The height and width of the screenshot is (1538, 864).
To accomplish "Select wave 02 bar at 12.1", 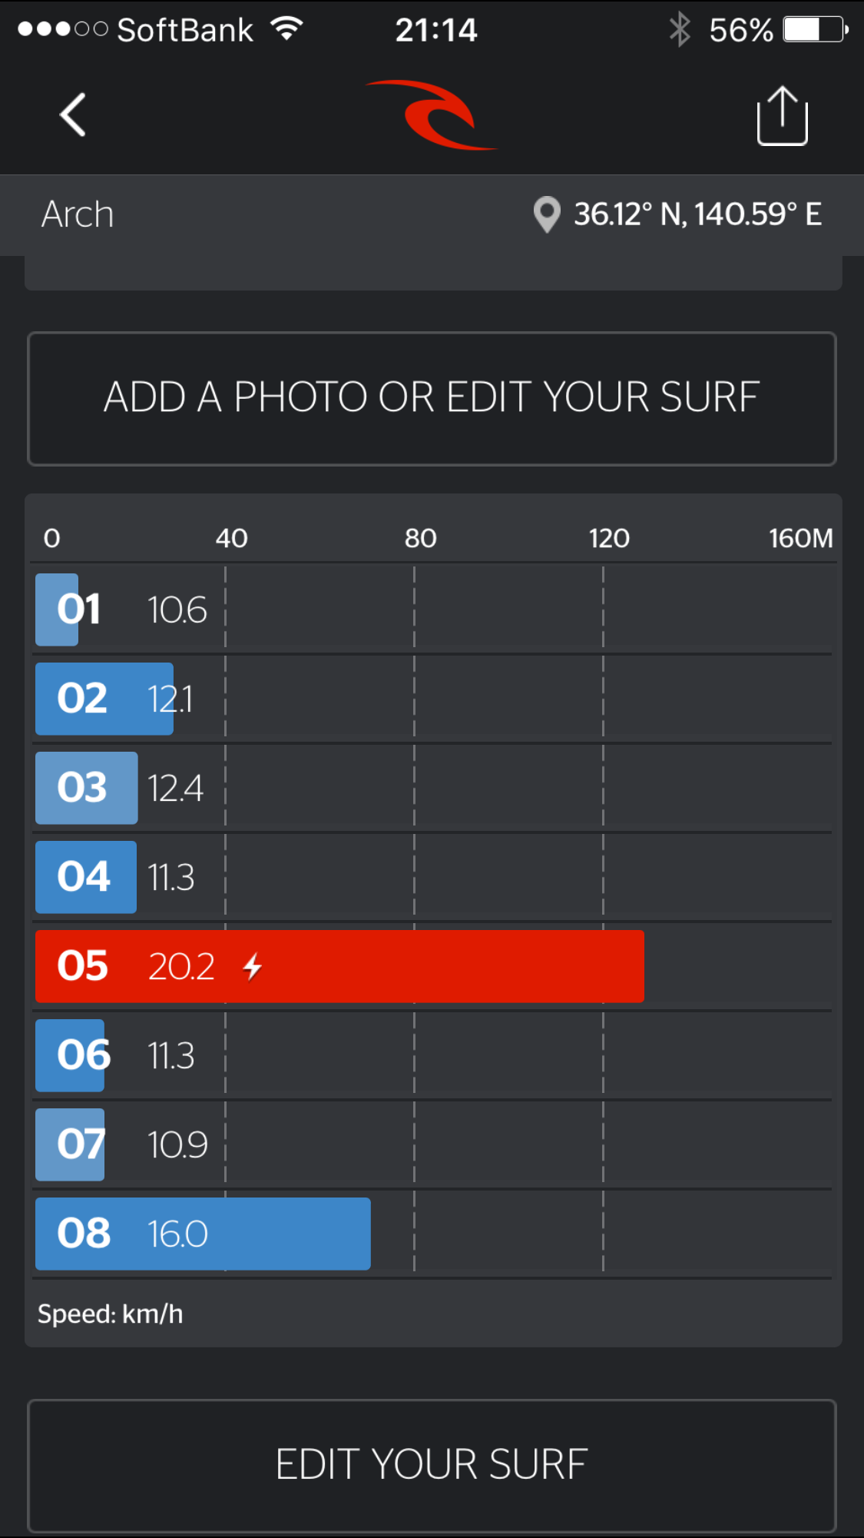I will click(x=104, y=699).
